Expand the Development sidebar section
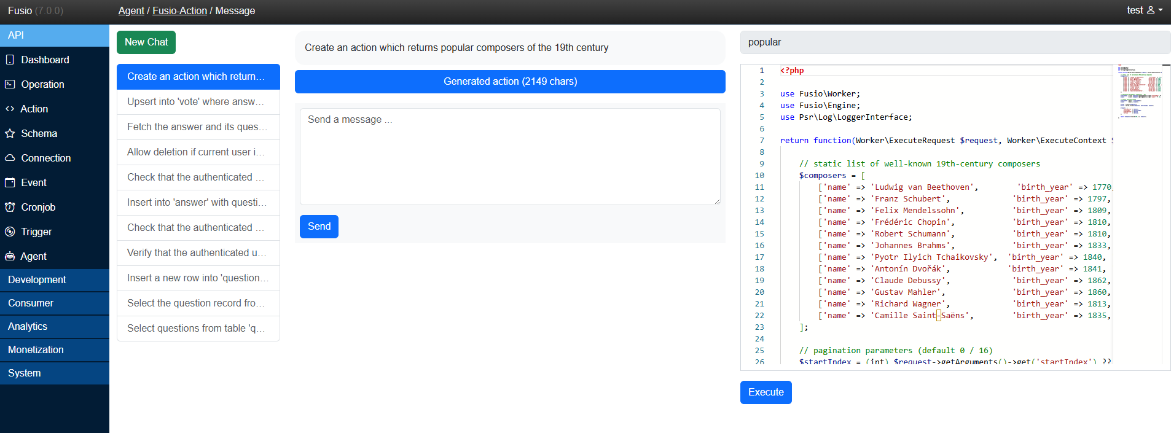 (54, 279)
